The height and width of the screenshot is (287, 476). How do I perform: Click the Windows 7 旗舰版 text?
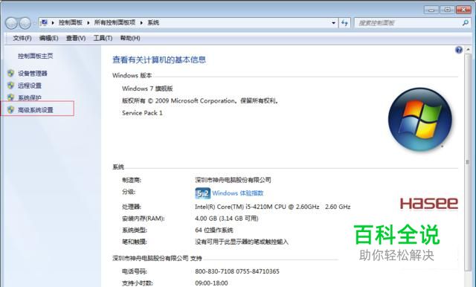point(147,88)
